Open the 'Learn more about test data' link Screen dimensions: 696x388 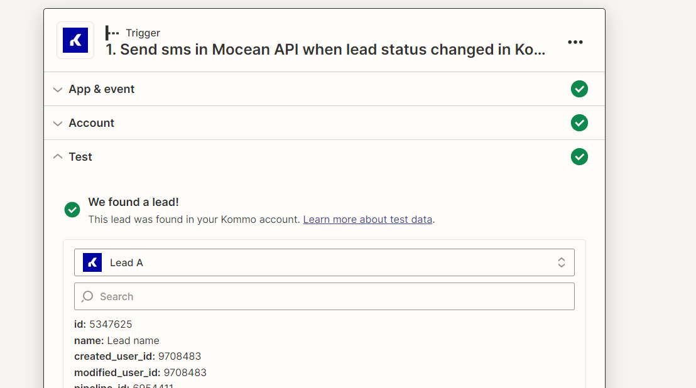coord(367,219)
